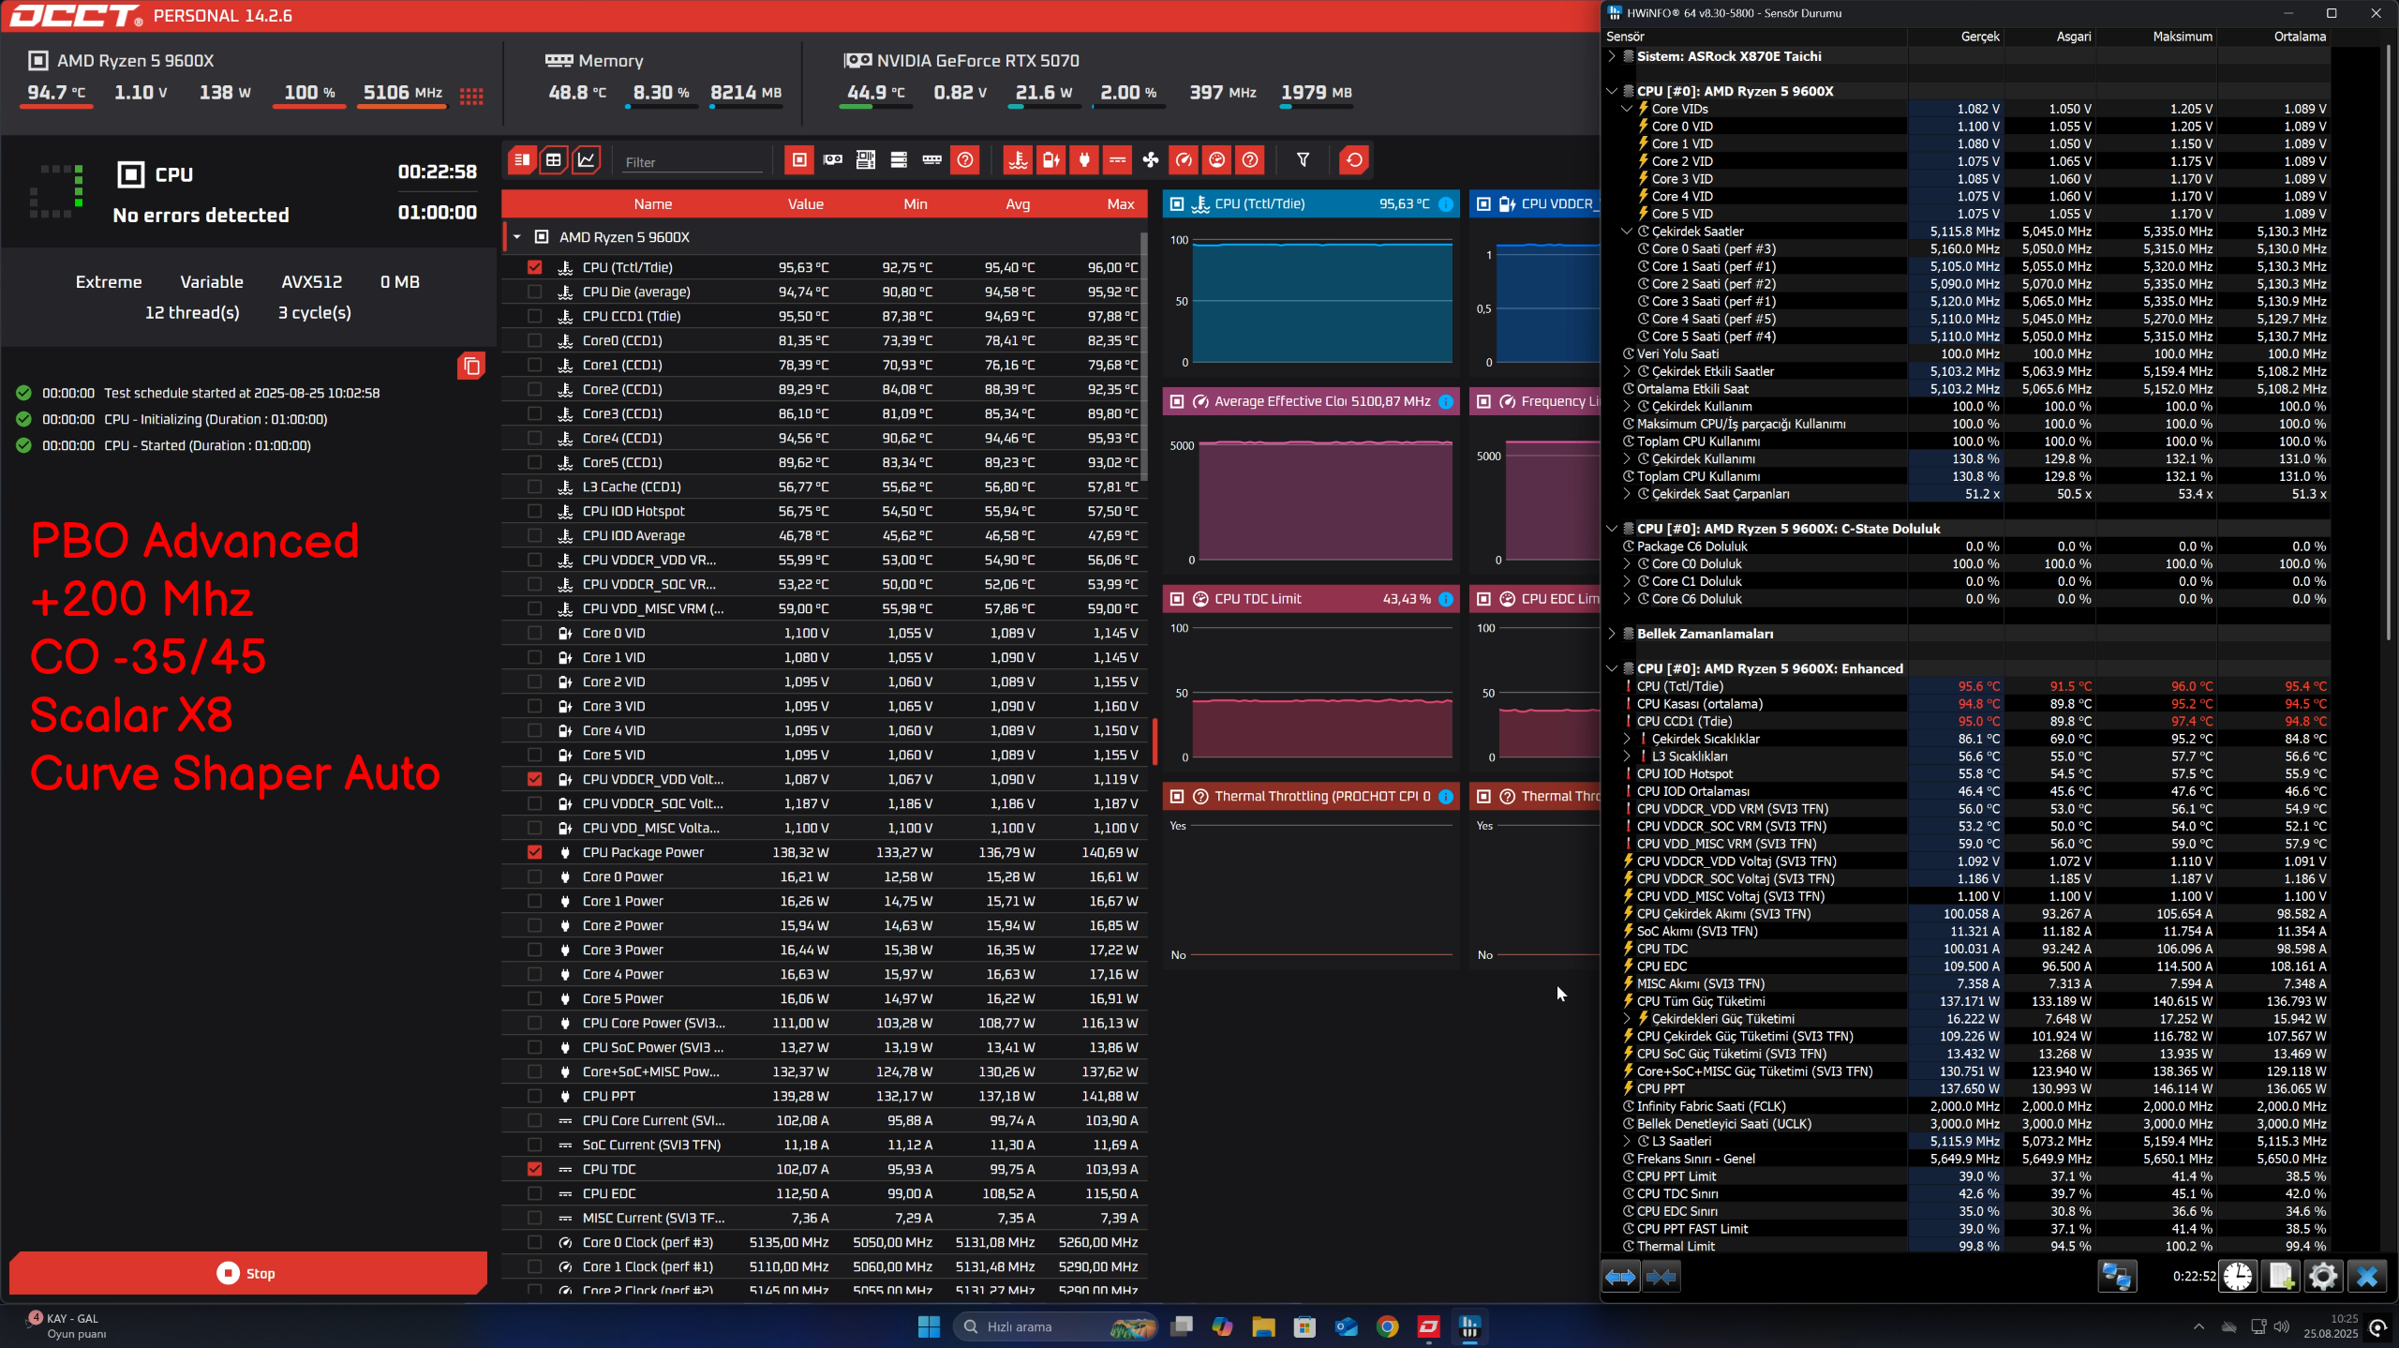The height and width of the screenshot is (1348, 2399).
Task: Sort OCCT table by Value column
Action: pos(805,204)
